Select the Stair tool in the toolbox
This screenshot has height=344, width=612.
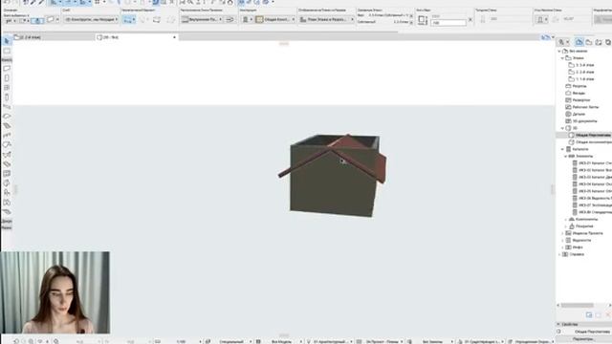(x=7, y=125)
